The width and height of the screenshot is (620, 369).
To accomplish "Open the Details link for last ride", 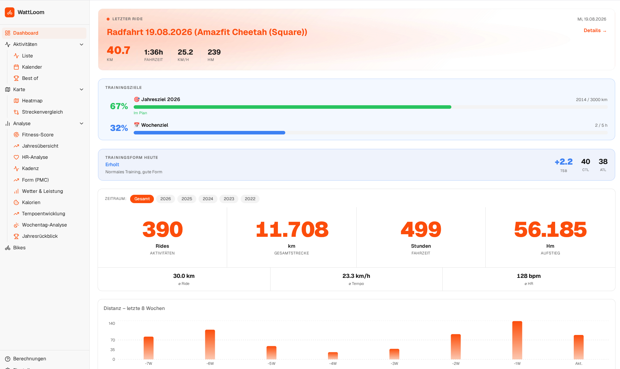I will (595, 30).
